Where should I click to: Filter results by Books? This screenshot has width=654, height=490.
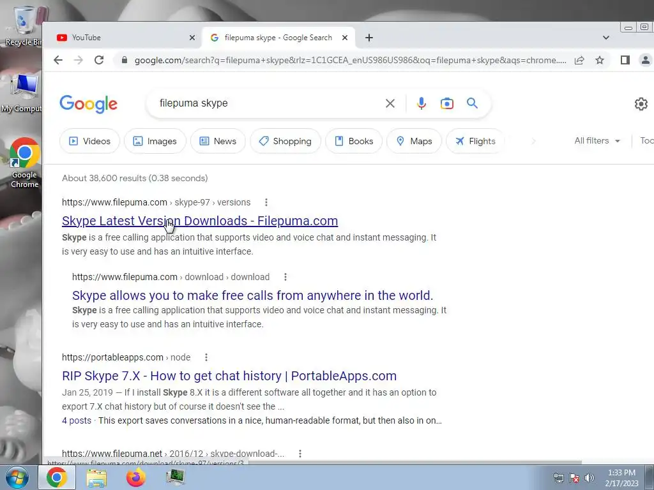click(354, 141)
